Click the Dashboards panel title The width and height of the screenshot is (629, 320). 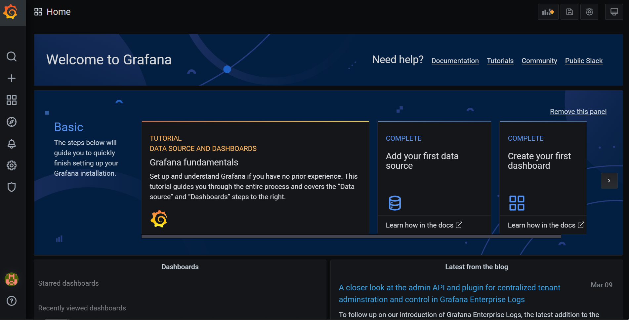click(180, 267)
